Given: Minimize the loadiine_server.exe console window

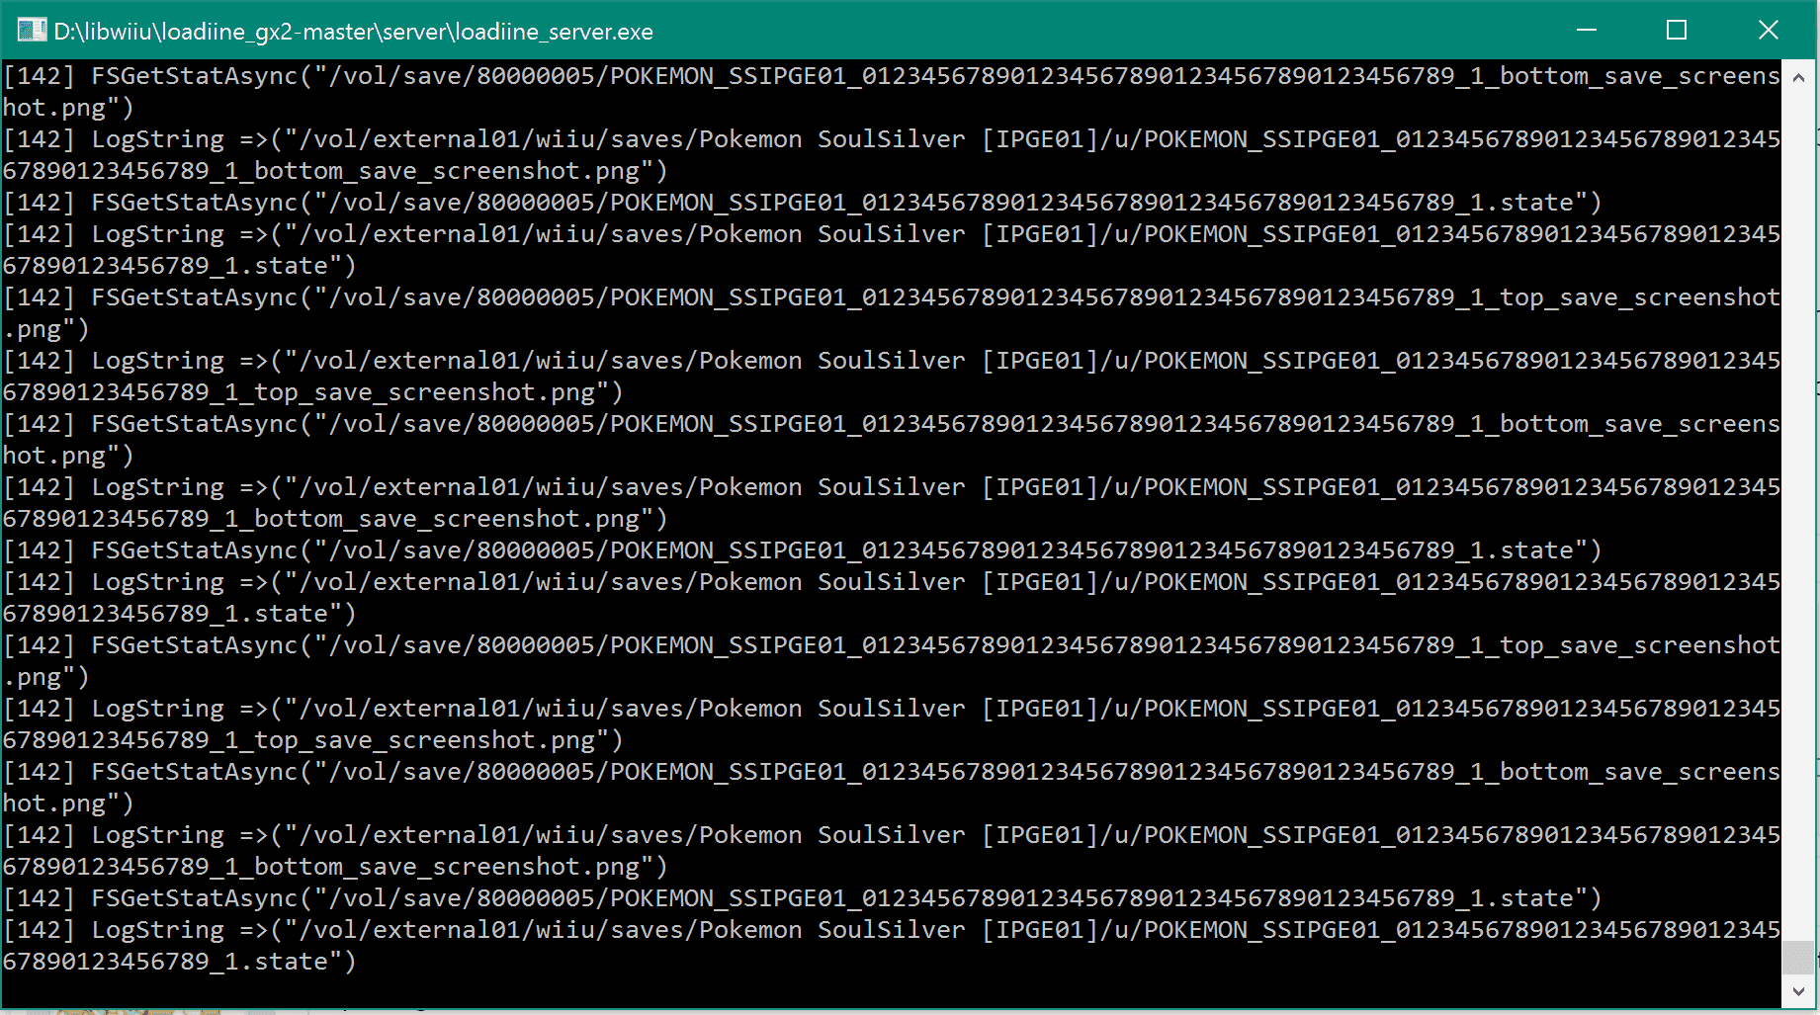Looking at the screenshot, I should click(1587, 31).
